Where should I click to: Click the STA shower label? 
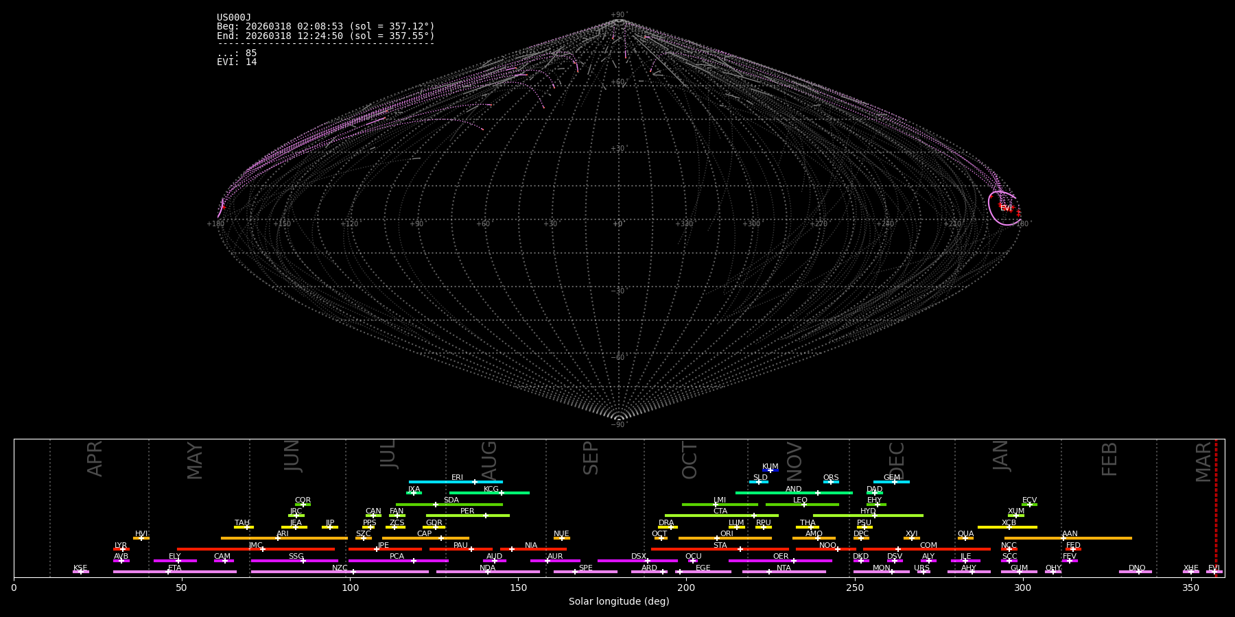[x=720, y=546]
